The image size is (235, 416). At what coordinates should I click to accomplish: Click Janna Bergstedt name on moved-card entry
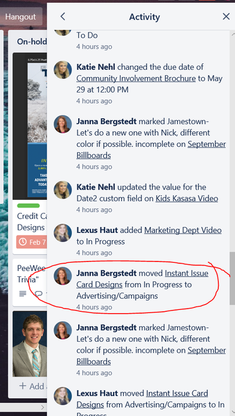tap(107, 273)
